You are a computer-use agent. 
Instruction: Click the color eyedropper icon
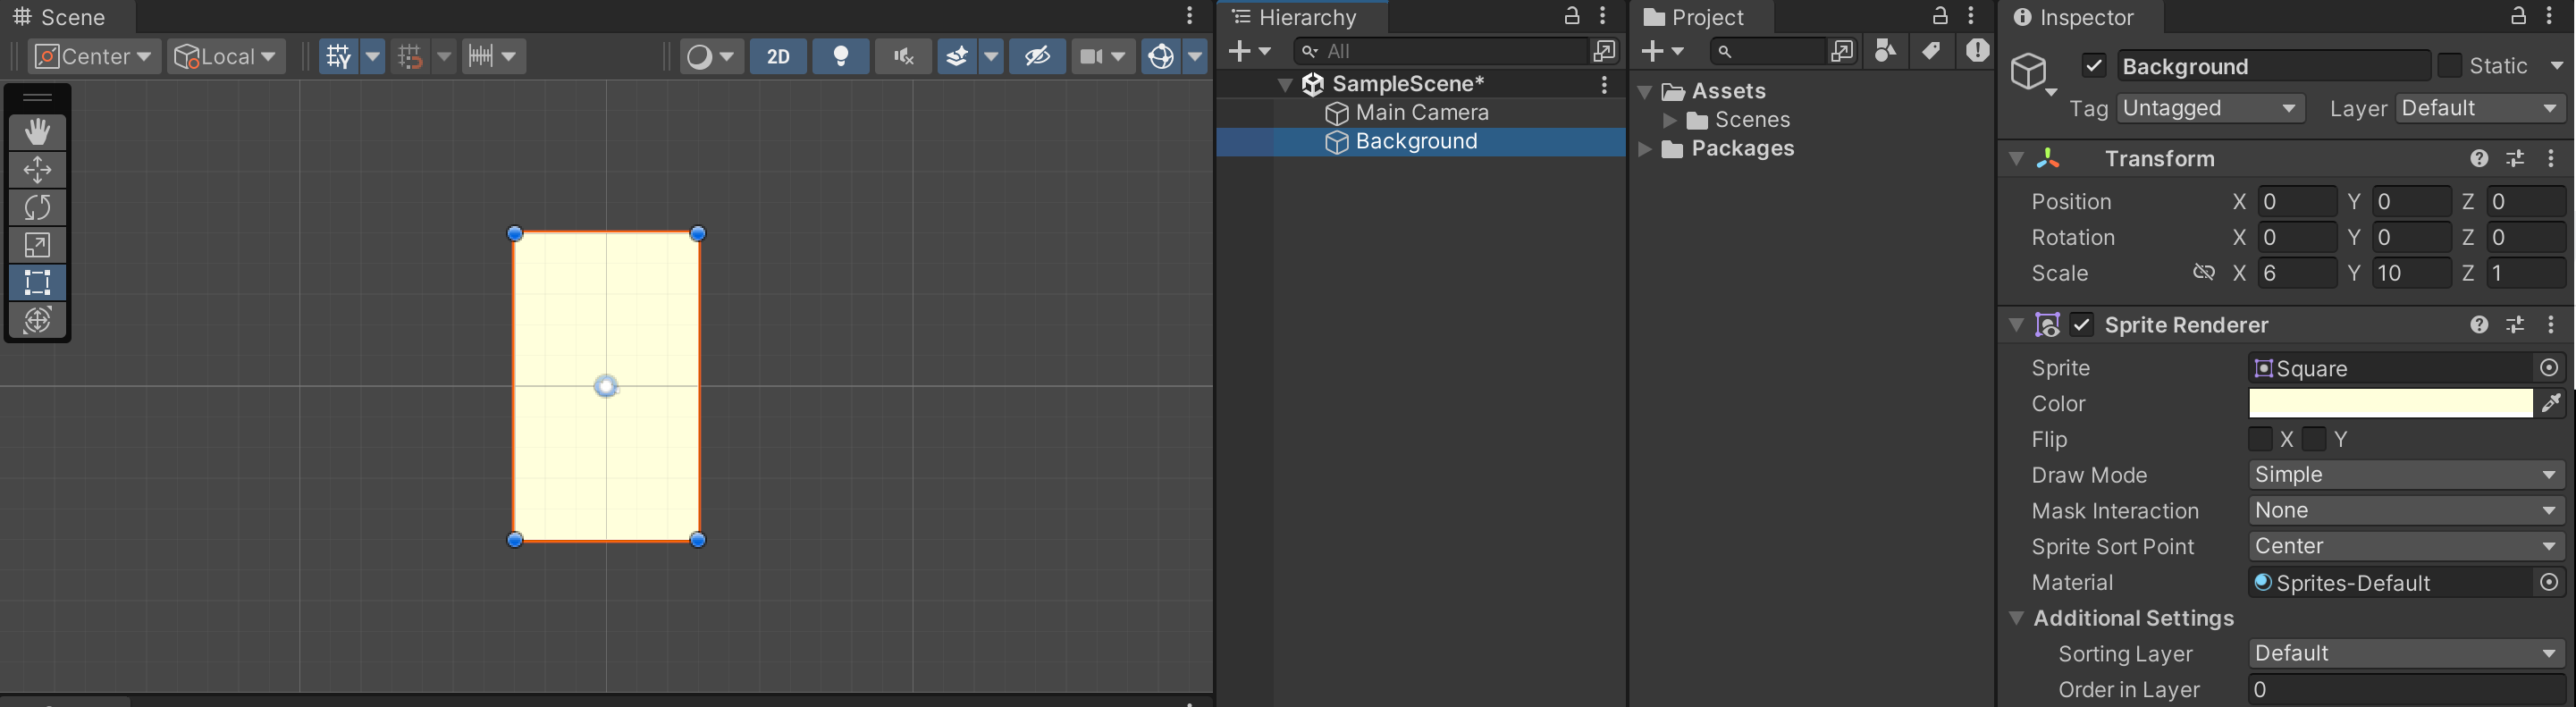coord(2551,403)
